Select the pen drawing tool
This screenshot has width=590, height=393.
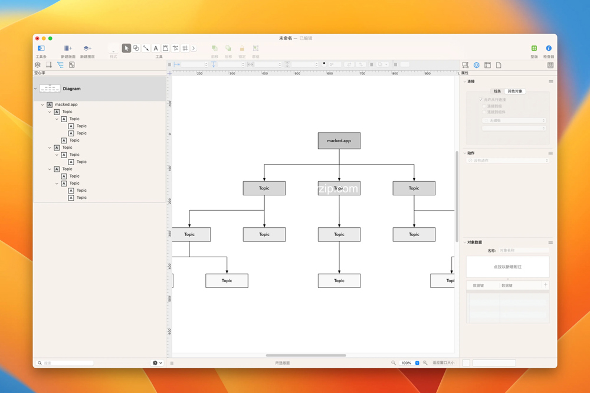pos(165,48)
